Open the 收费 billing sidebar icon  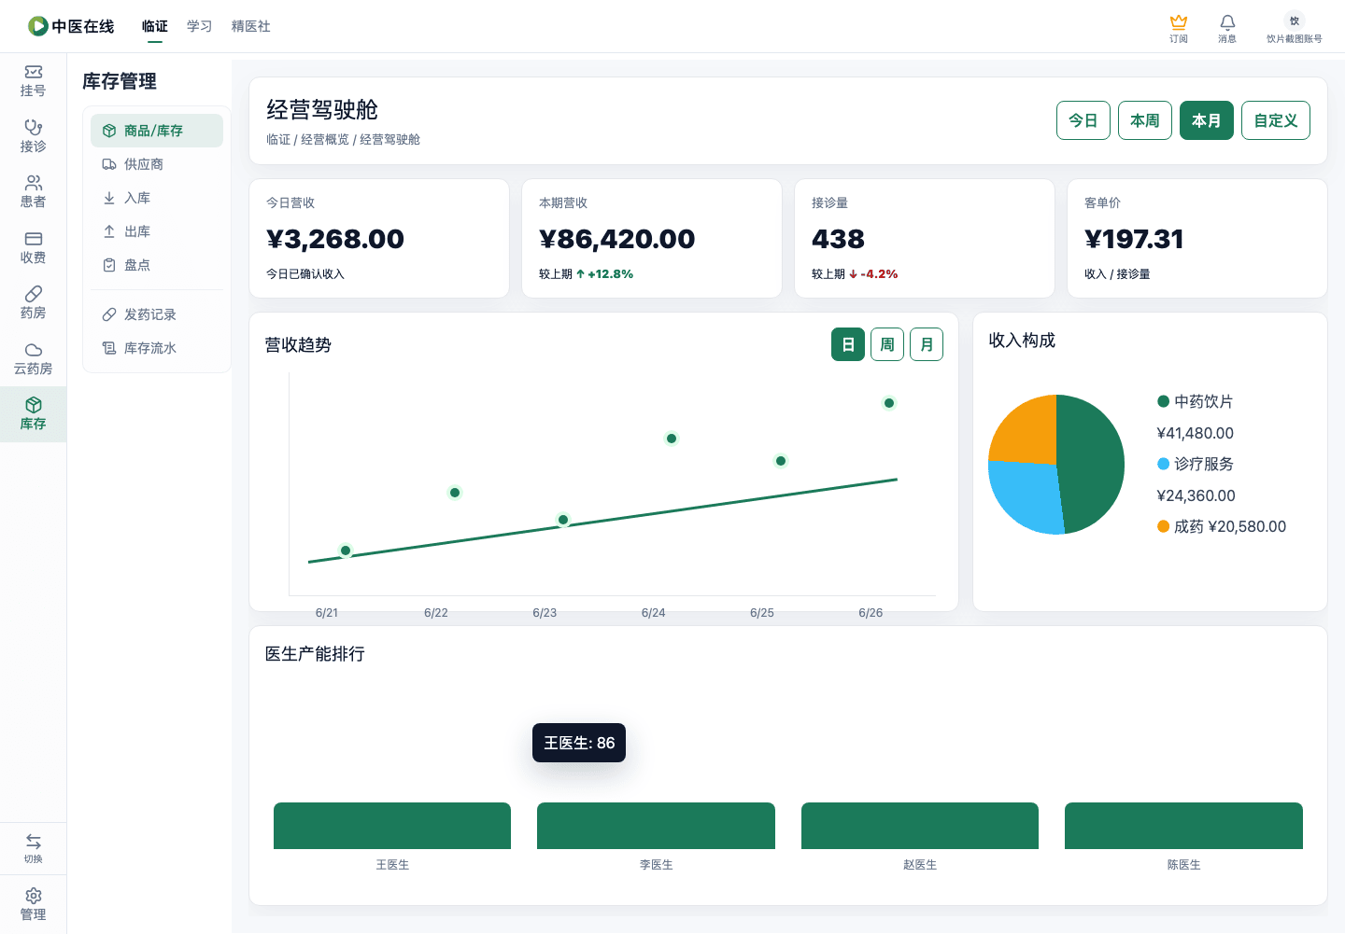34,239
